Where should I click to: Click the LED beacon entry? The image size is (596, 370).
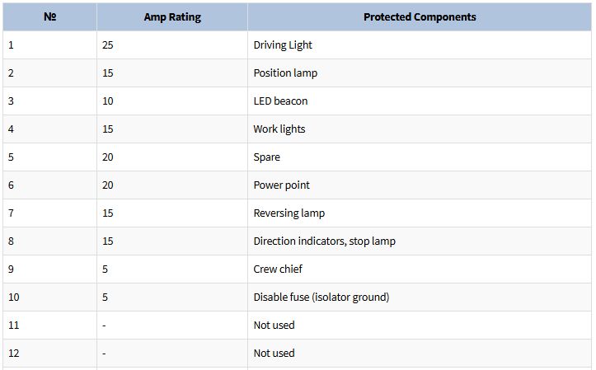[x=280, y=101]
